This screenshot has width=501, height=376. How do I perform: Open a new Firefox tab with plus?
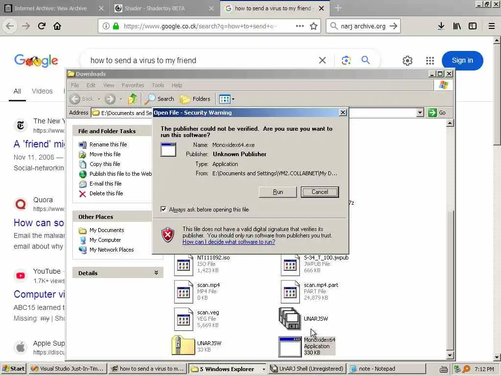338,8
